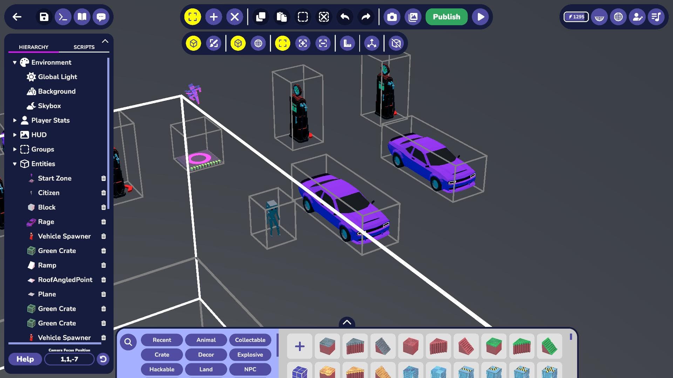Expand the Player Stats section

14,120
